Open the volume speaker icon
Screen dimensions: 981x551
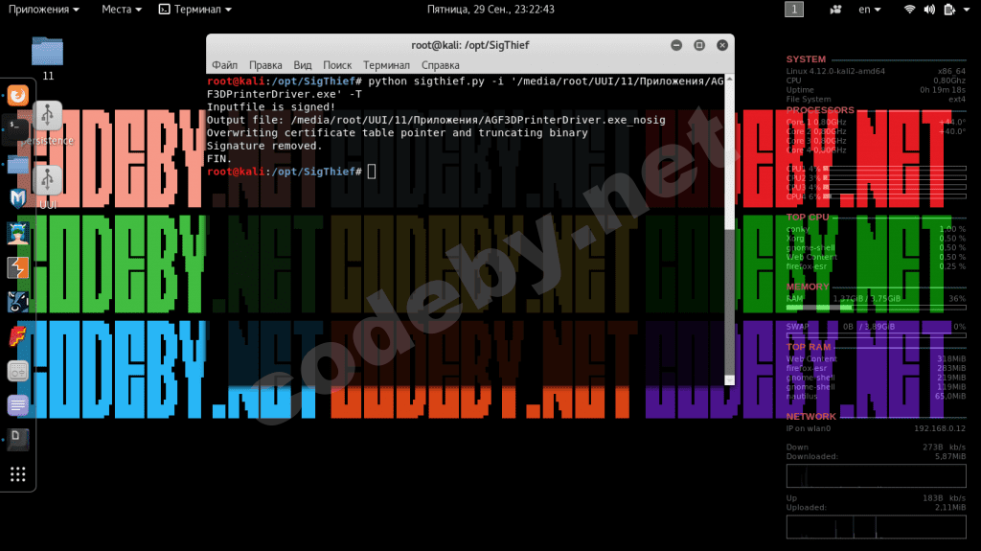[929, 10]
